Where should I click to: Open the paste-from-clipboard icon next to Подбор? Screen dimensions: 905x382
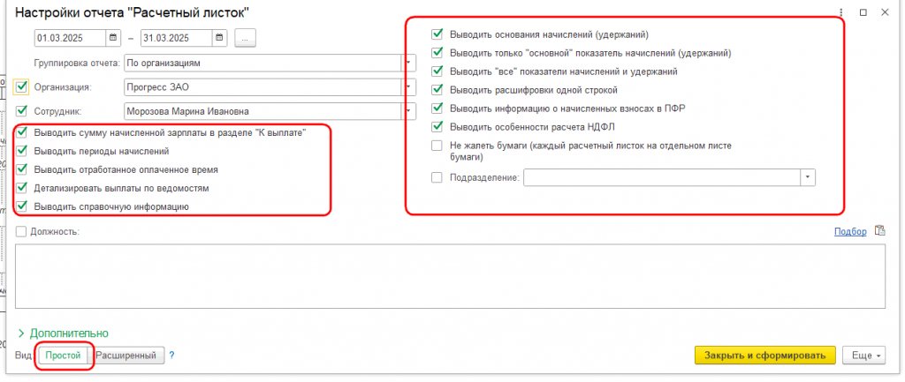click(879, 230)
